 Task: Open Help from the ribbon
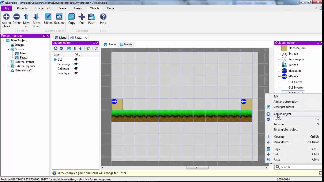[103, 19]
